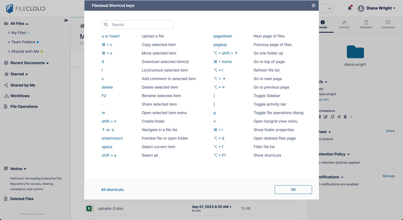403x220 pixels.
Task: Click the 'Filter file list' description
Action: [x=264, y=147]
